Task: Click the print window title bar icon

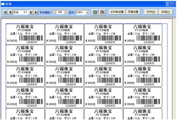Action: click(3, 4)
